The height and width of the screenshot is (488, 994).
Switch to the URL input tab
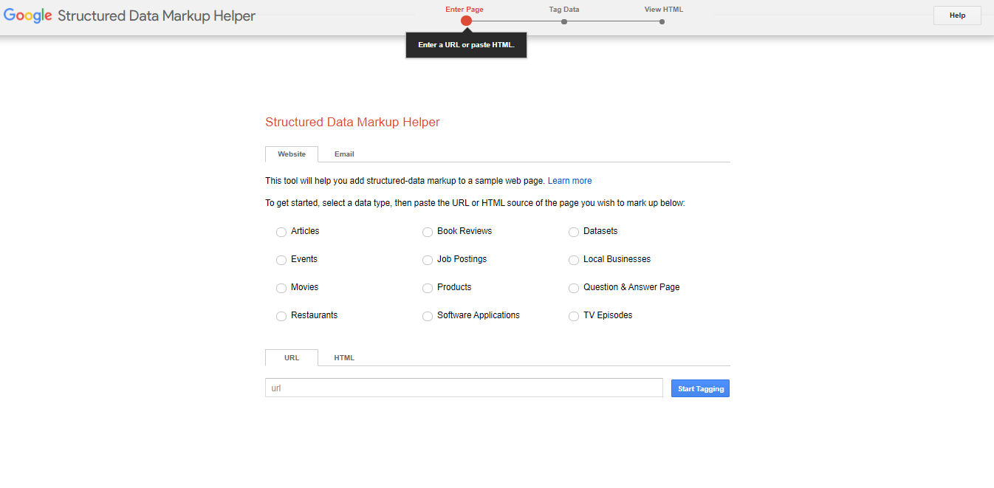tap(292, 358)
